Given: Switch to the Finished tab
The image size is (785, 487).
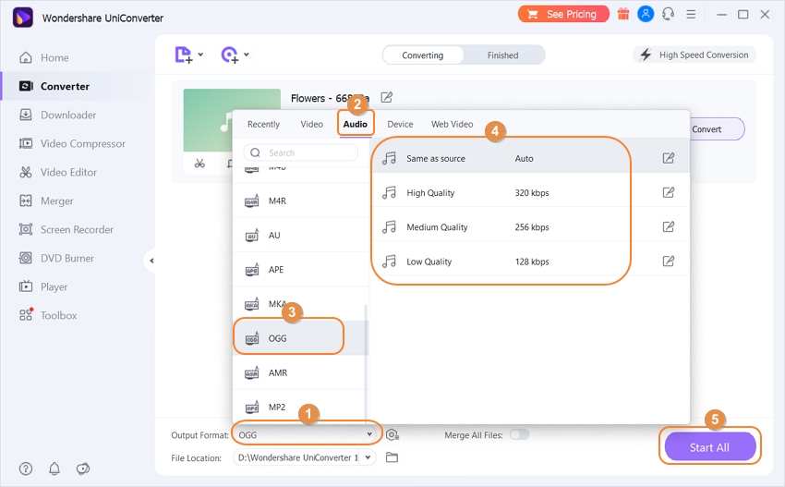Looking at the screenshot, I should tap(502, 55).
